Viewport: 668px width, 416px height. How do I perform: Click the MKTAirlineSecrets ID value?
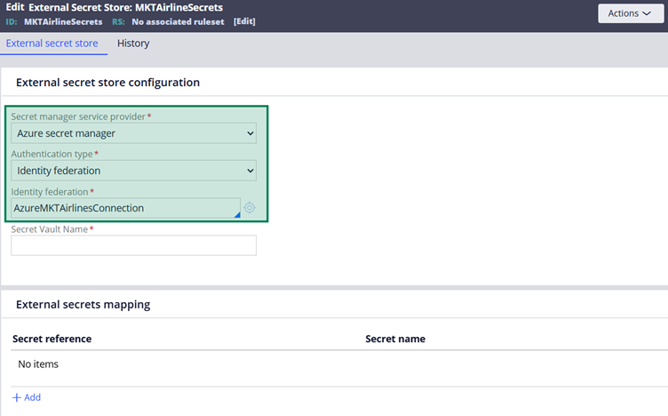point(61,21)
